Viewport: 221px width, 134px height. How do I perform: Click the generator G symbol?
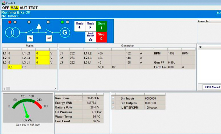(x=65, y=32)
